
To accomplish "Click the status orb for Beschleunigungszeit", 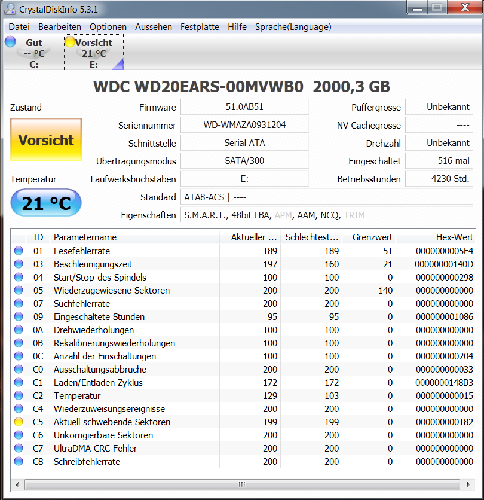I will coord(19,264).
